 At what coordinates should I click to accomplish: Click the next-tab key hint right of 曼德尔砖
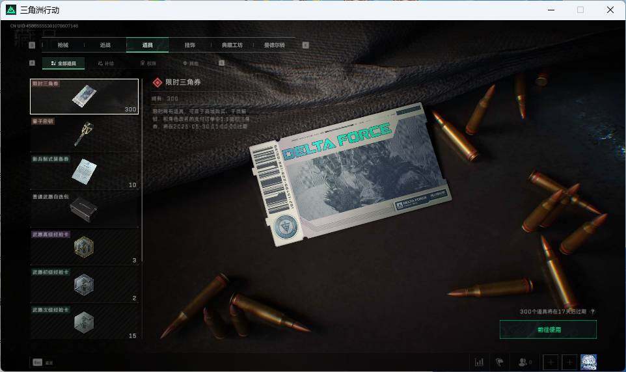[x=305, y=45]
